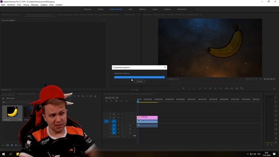Select the pink LOGO.png clip in timeline
Viewport: 279px width, 157px height.
click(147, 117)
